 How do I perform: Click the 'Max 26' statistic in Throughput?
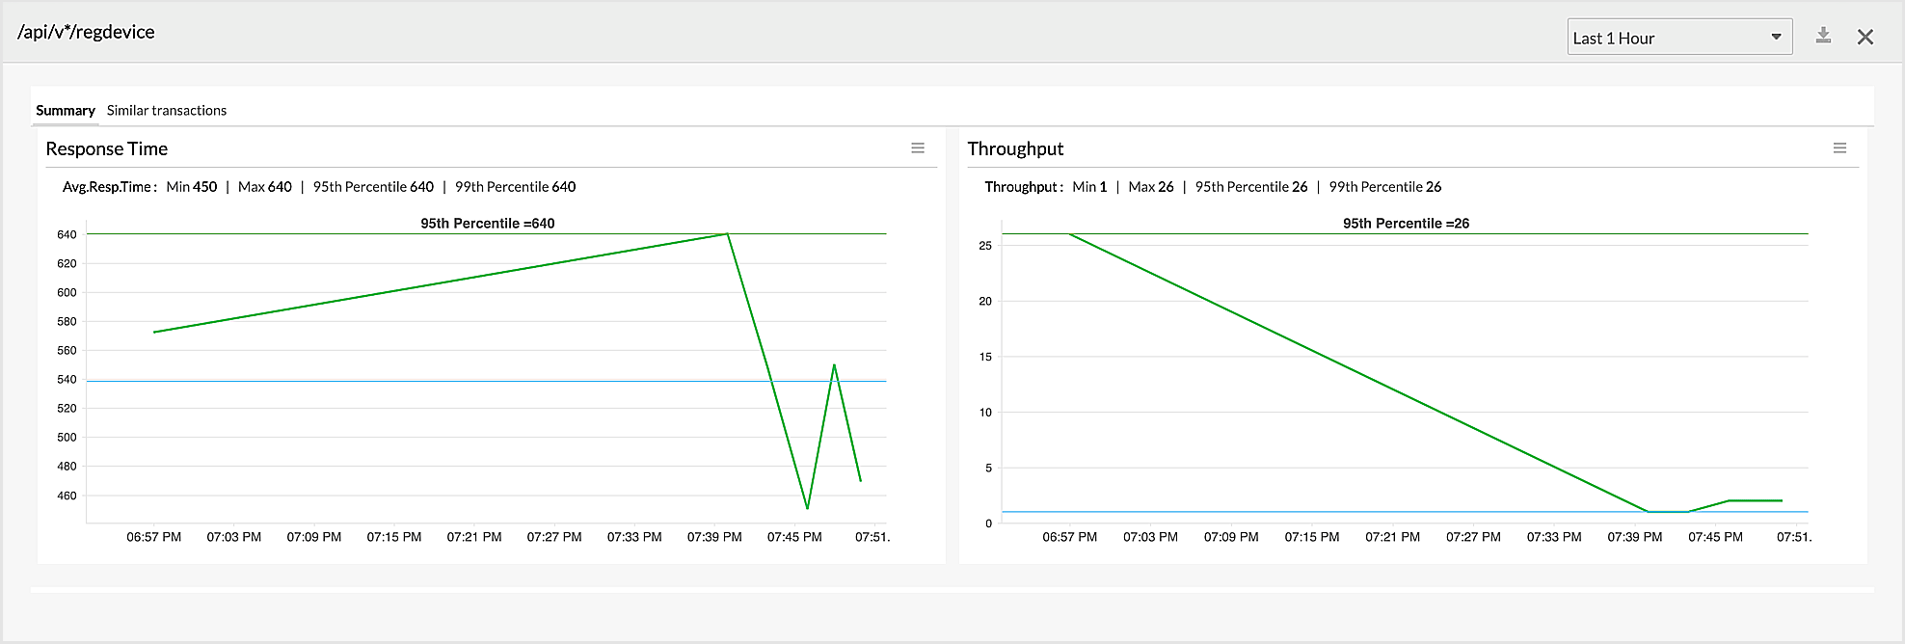[x=1151, y=187]
